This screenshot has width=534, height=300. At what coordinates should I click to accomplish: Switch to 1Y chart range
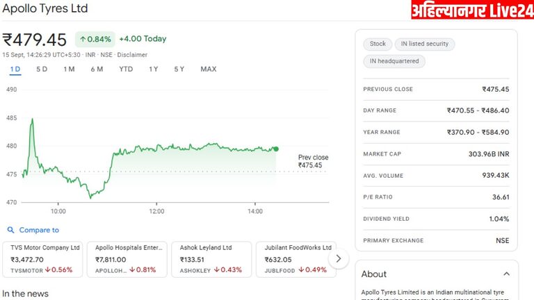pyautogui.click(x=153, y=69)
